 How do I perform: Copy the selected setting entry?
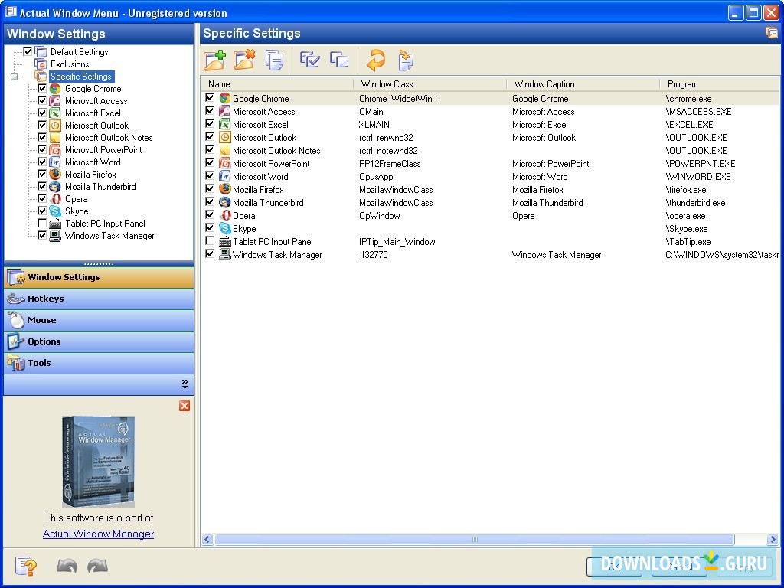(x=274, y=60)
